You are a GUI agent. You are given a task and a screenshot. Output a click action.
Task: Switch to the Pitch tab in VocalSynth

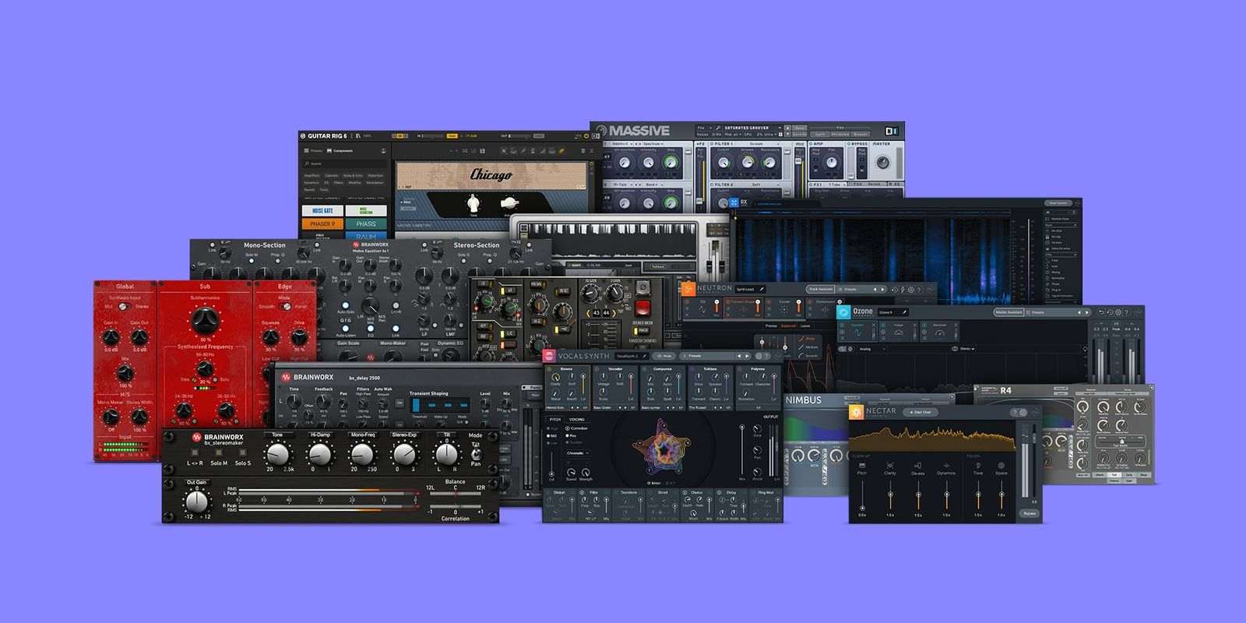(555, 419)
